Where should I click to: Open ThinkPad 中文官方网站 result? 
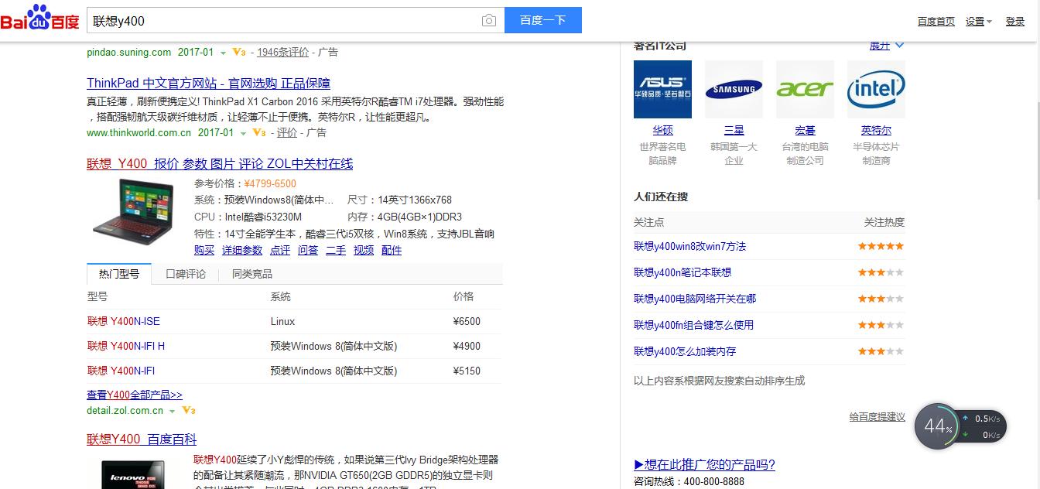(208, 84)
